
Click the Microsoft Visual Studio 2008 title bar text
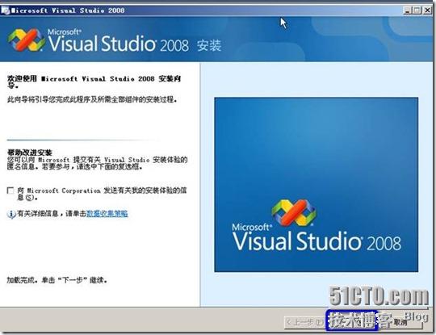pos(68,10)
